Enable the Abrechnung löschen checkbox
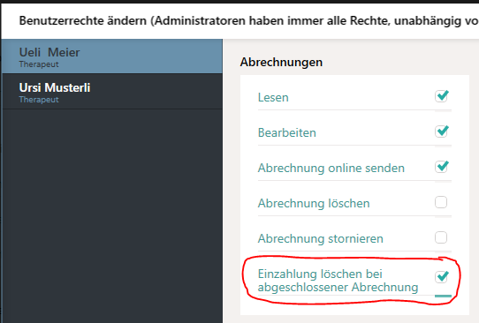This screenshot has height=323, width=479. tap(441, 202)
